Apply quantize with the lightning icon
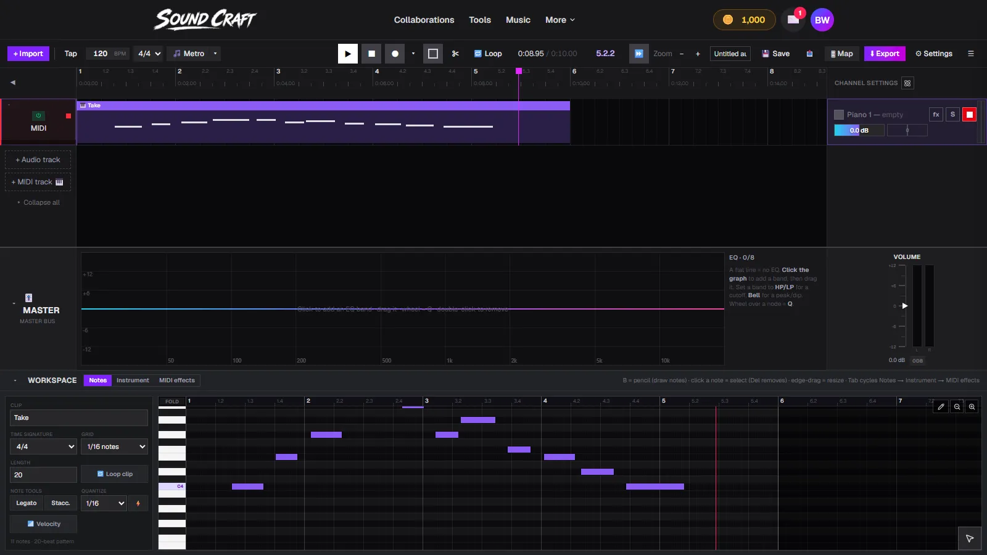This screenshot has width=987, height=555. point(138,503)
